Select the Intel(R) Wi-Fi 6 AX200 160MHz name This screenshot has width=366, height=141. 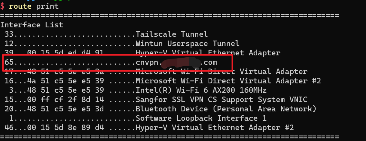coord(201,90)
